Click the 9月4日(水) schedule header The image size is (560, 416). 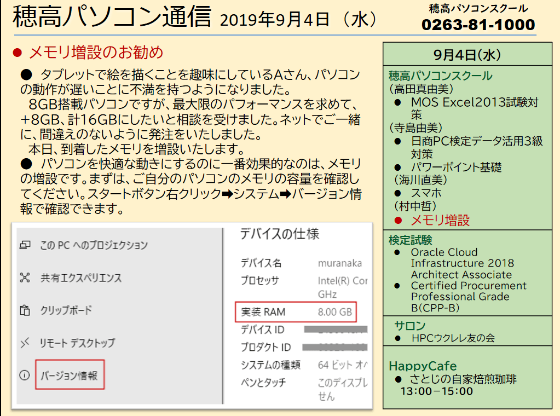tap(467, 55)
